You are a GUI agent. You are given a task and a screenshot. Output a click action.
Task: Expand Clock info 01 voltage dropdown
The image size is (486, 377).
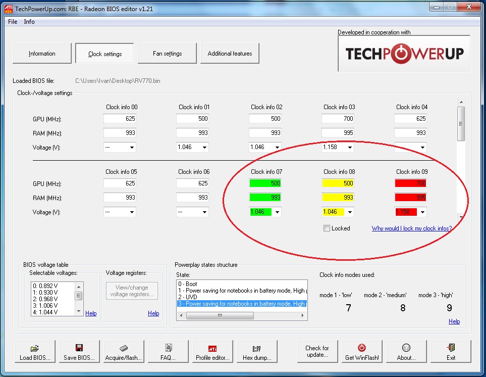204,147
